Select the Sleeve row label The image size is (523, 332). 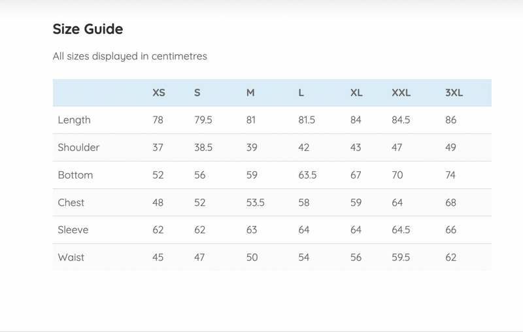(x=73, y=229)
